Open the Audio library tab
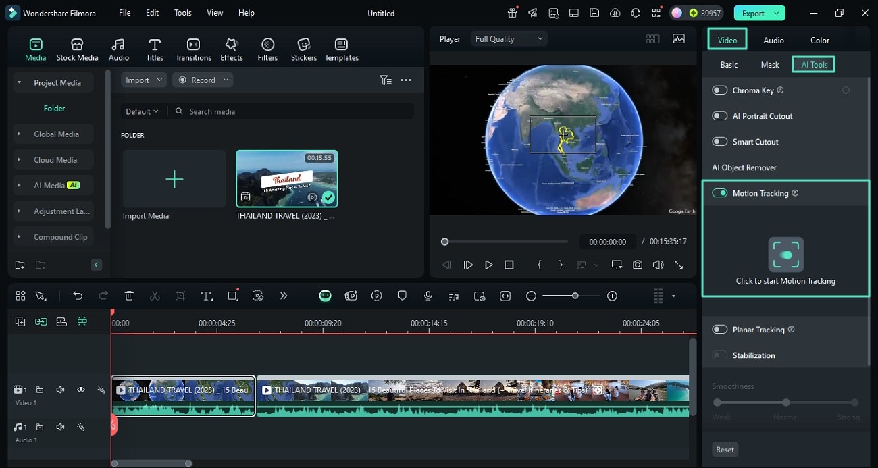Screen dimensions: 878x468 click(119, 50)
